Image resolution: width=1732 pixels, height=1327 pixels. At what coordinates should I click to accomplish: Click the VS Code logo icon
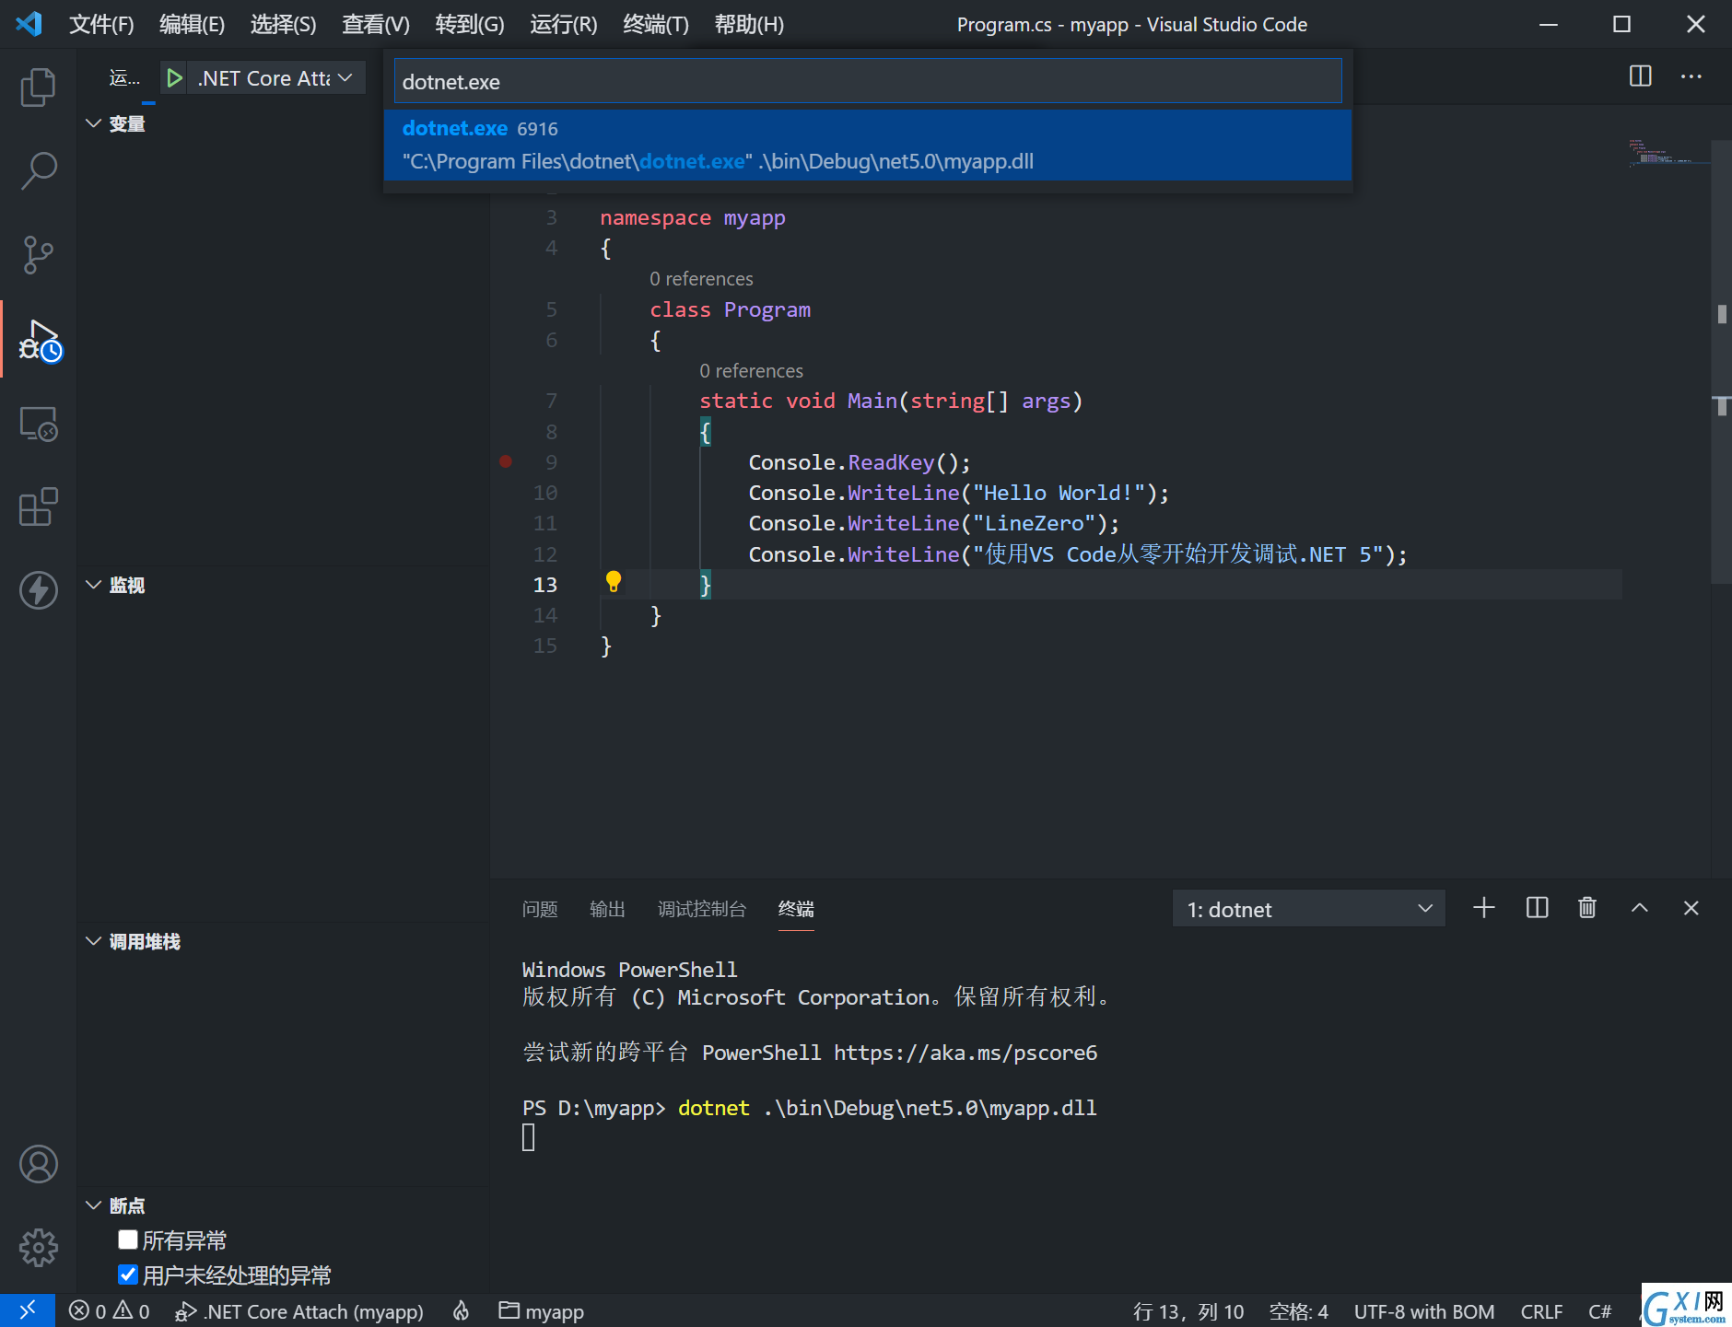29,24
